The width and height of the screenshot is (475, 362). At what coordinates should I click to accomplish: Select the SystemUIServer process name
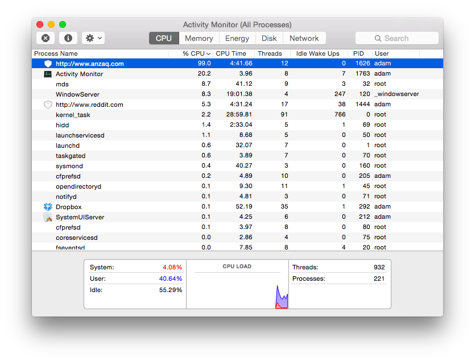click(80, 217)
